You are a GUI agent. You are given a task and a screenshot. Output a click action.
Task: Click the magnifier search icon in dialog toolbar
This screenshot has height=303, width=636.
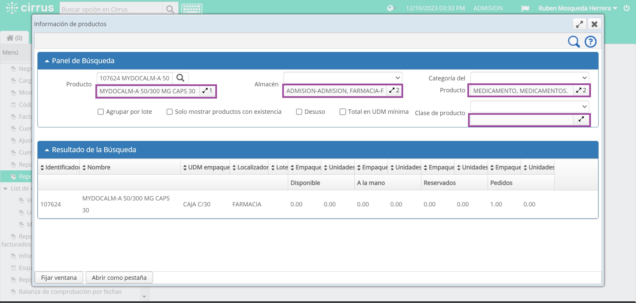[574, 42]
